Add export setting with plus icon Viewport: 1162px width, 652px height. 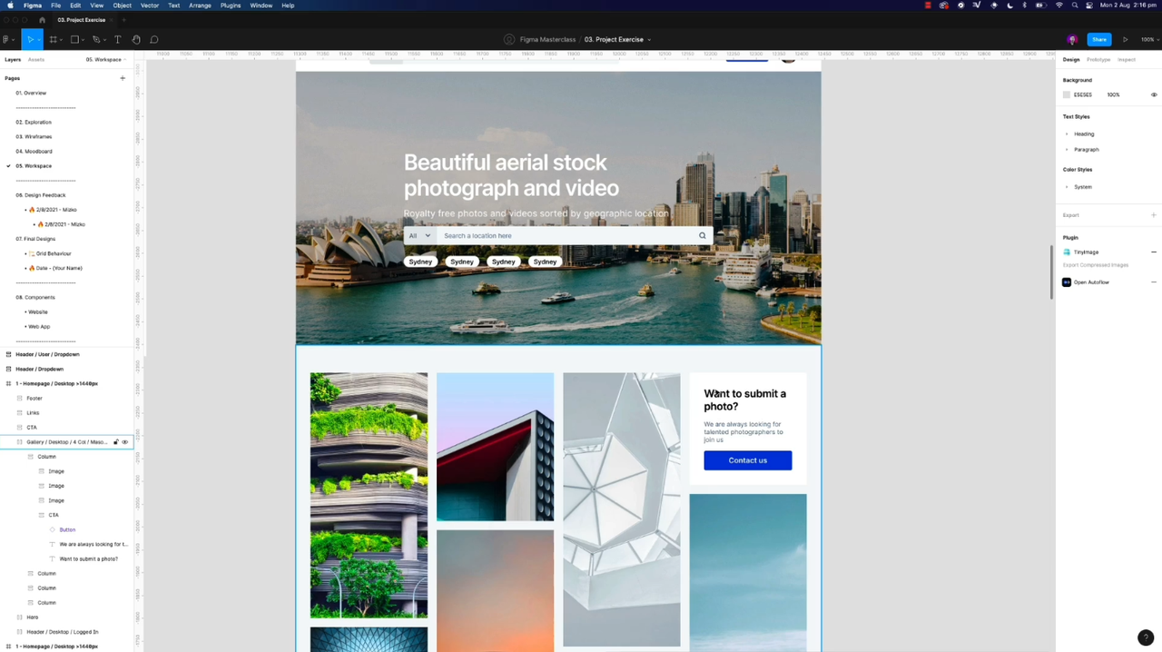[x=1154, y=215]
